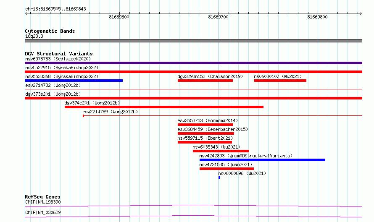Select the thin red line of esv2714782

tap(193, 89)
